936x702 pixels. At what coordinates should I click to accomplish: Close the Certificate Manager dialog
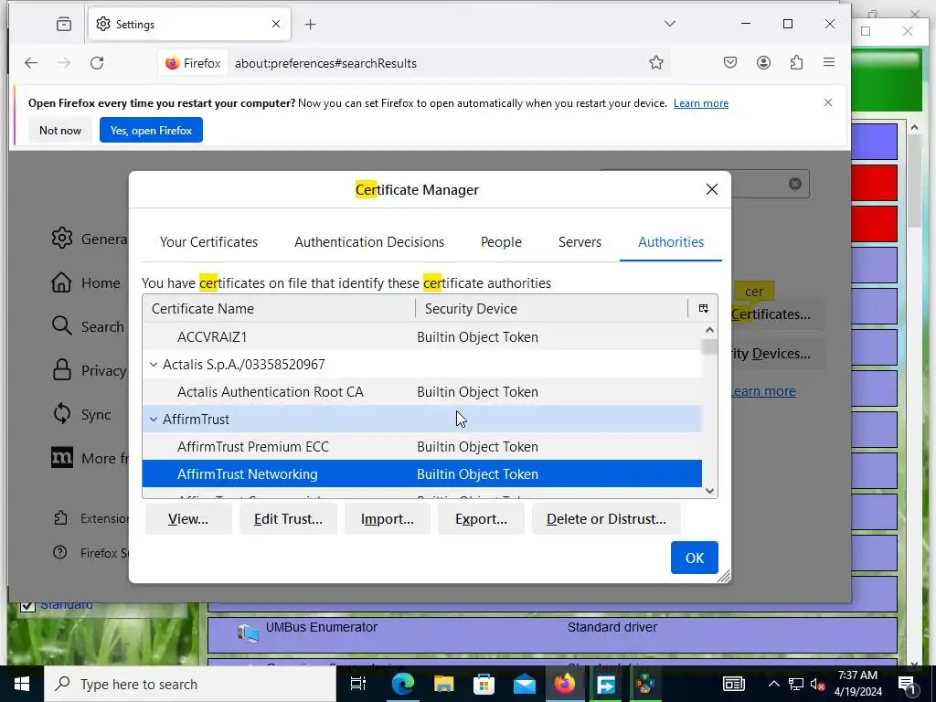[711, 189]
